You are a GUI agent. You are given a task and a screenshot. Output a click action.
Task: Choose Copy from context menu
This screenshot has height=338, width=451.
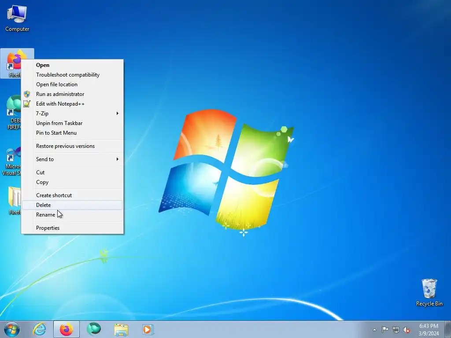pyautogui.click(x=72, y=182)
